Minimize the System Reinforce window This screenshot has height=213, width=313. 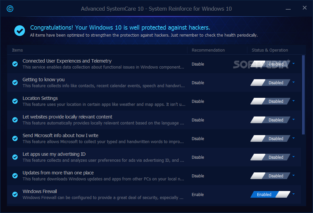coord(288,9)
